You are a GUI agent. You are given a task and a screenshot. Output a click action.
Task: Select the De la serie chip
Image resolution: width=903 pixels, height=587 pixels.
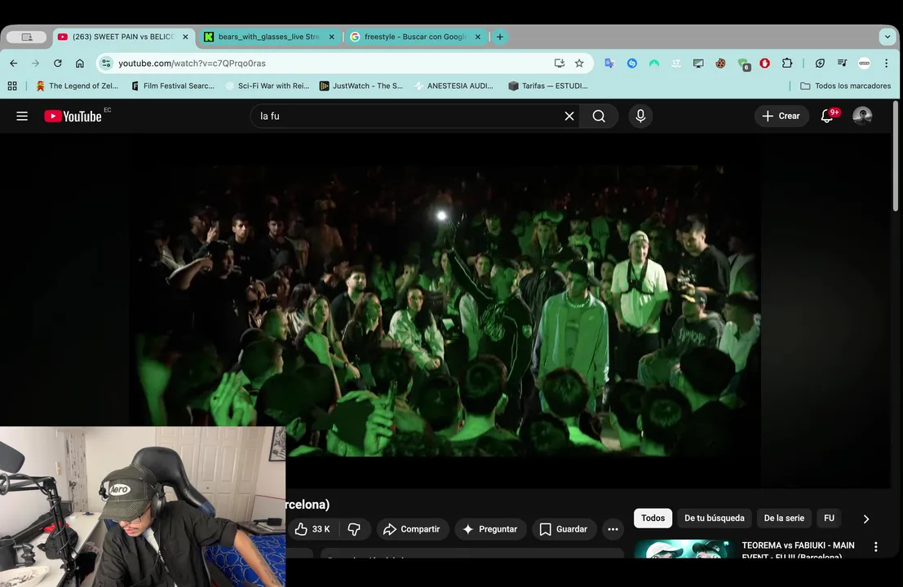pos(784,518)
